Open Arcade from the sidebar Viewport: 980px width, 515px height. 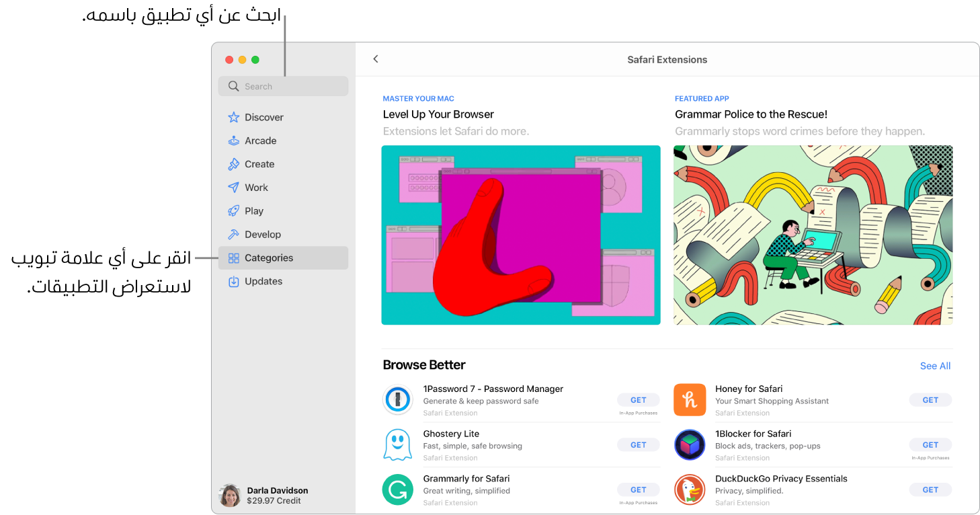click(234, 140)
